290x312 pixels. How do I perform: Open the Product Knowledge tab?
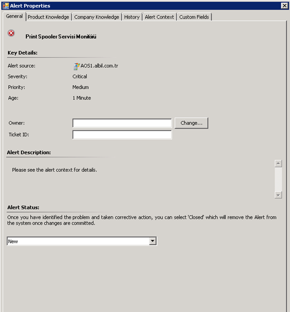[48, 17]
